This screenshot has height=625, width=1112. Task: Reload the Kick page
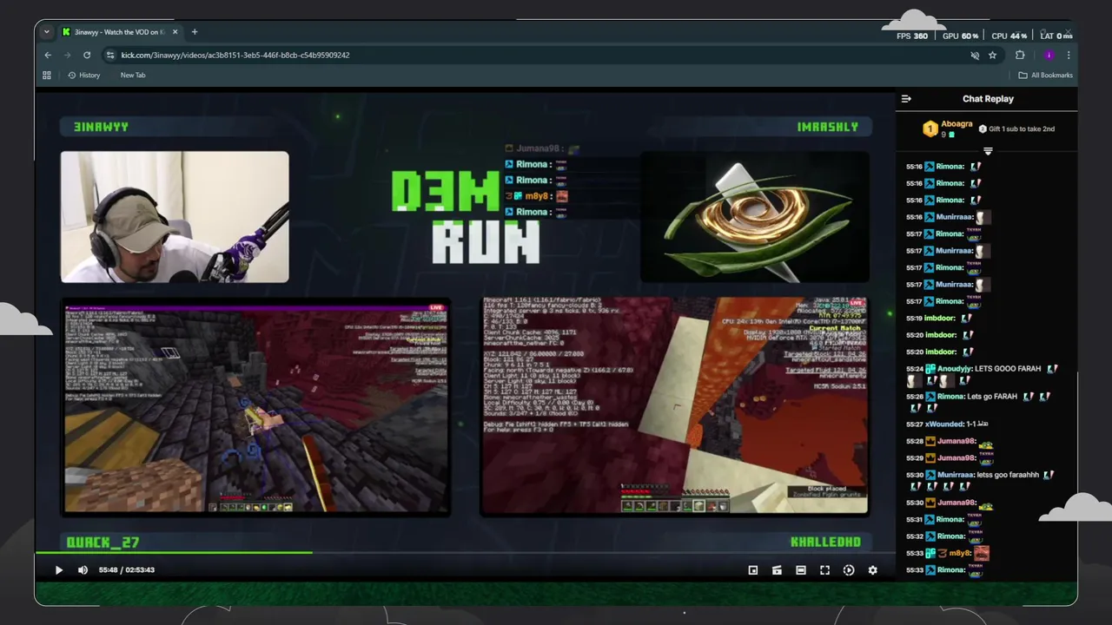87,55
